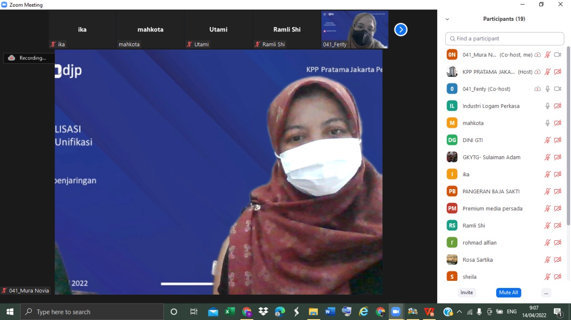571x320 pixels.
Task: Click the next-page arrow in video strip
Action: [401, 30]
